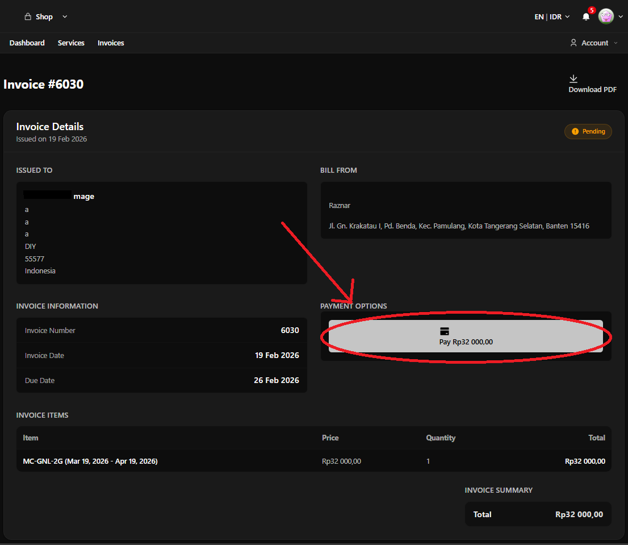The height and width of the screenshot is (545, 628).
Task: Open the notifications bell icon
Action: point(586,17)
